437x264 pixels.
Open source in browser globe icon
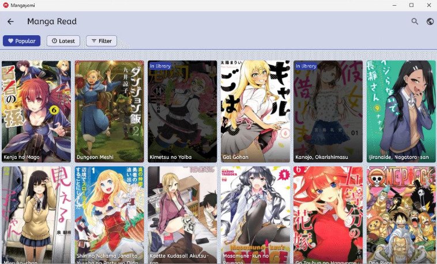coord(430,21)
